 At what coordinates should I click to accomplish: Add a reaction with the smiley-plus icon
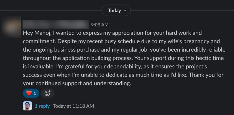point(48,93)
